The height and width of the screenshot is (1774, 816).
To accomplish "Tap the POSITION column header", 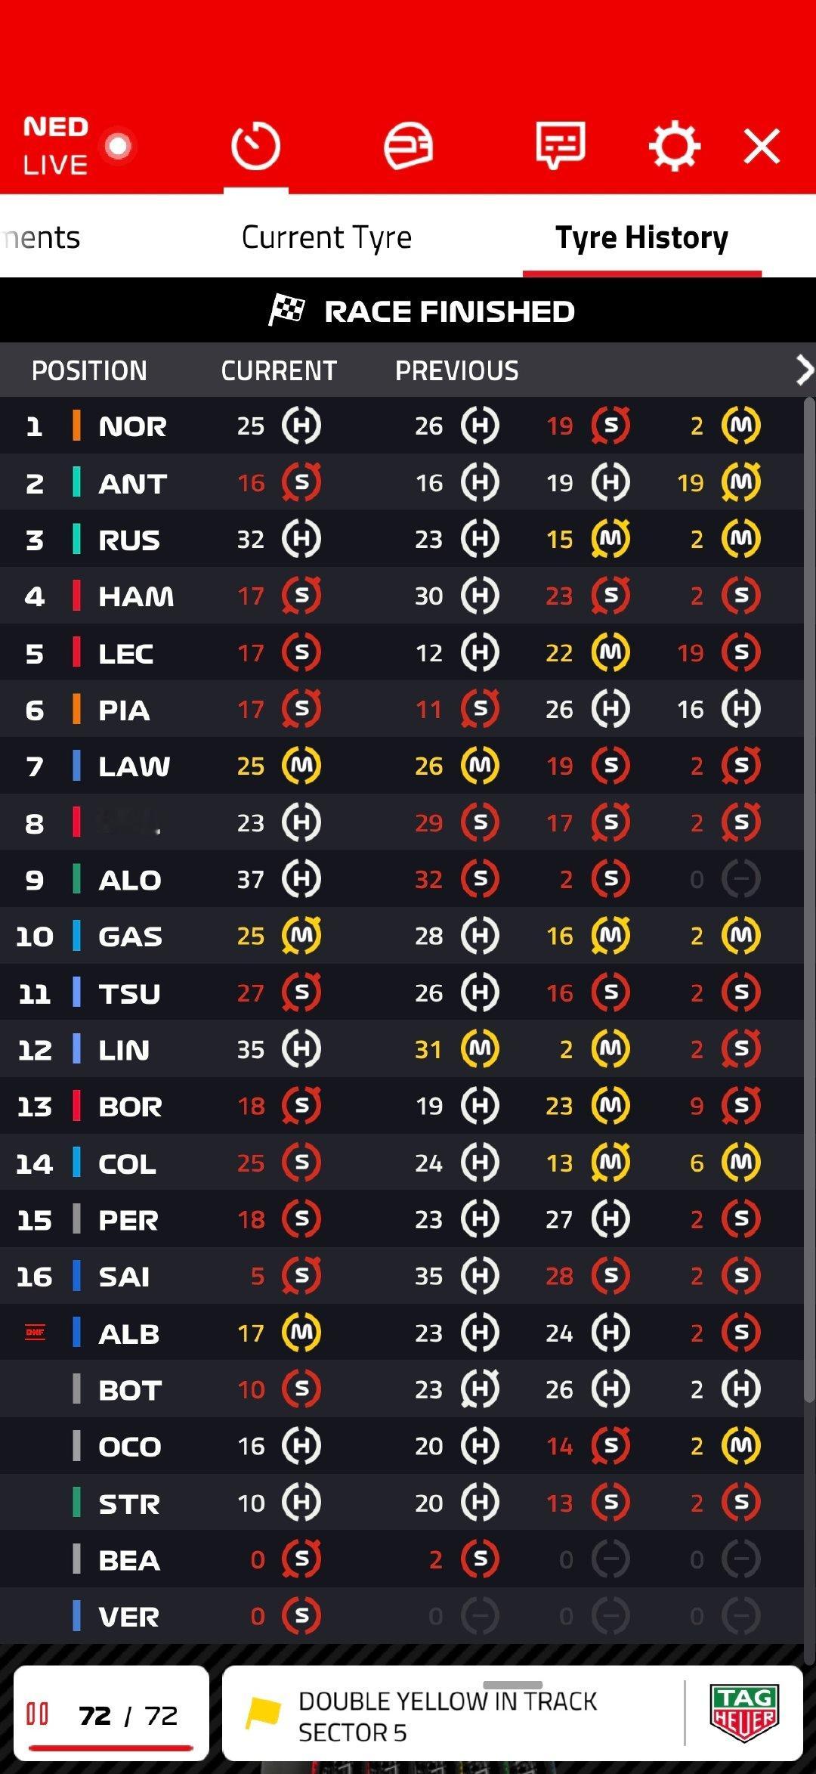I will coord(89,370).
